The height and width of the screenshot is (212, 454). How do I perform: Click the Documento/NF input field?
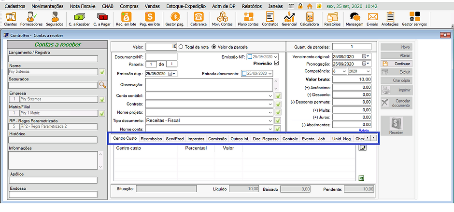(161, 56)
